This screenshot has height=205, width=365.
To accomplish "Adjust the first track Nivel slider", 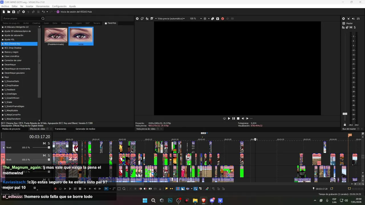I will click(49, 147).
